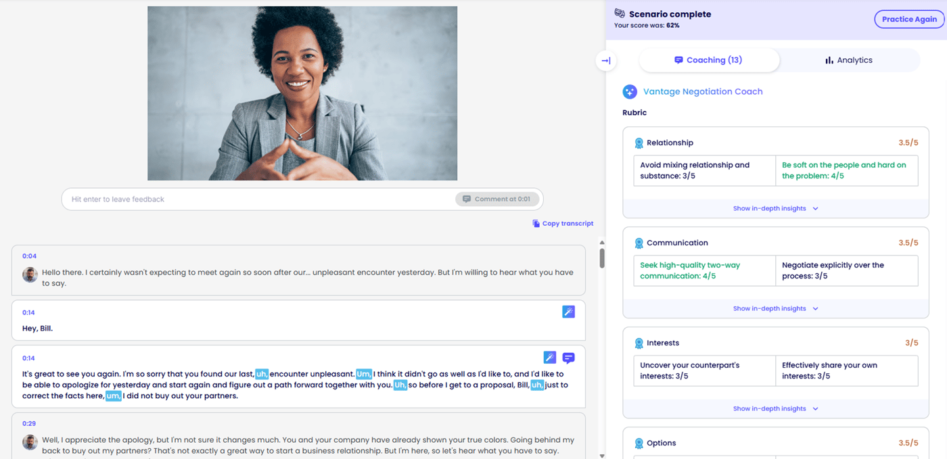Image resolution: width=947 pixels, height=459 pixels.
Task: Click the Comment at 0:01 button
Action: (x=497, y=199)
